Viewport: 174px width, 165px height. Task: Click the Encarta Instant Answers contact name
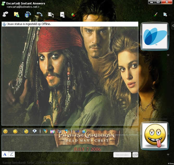(x=26, y=3)
